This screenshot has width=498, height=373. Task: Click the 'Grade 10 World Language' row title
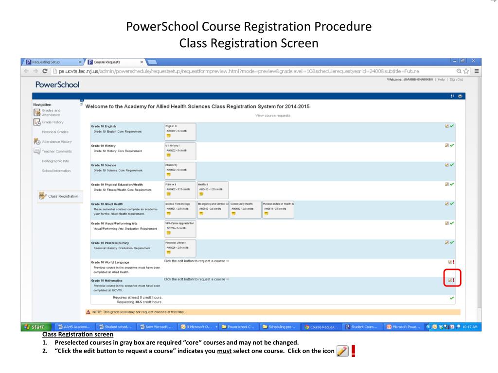pyautogui.click(x=110, y=262)
